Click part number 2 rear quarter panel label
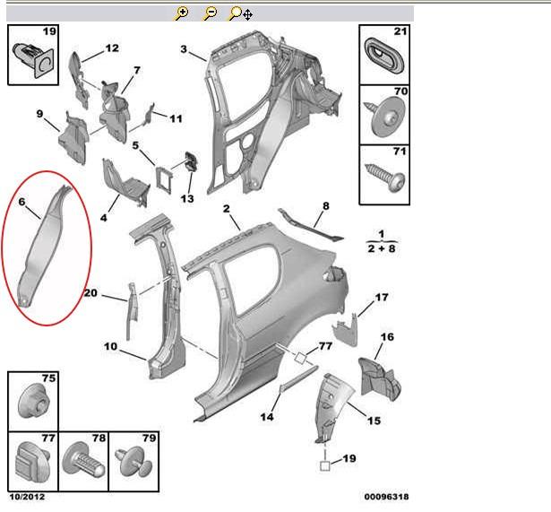Image resolution: width=551 pixels, height=512 pixels. coord(228,209)
